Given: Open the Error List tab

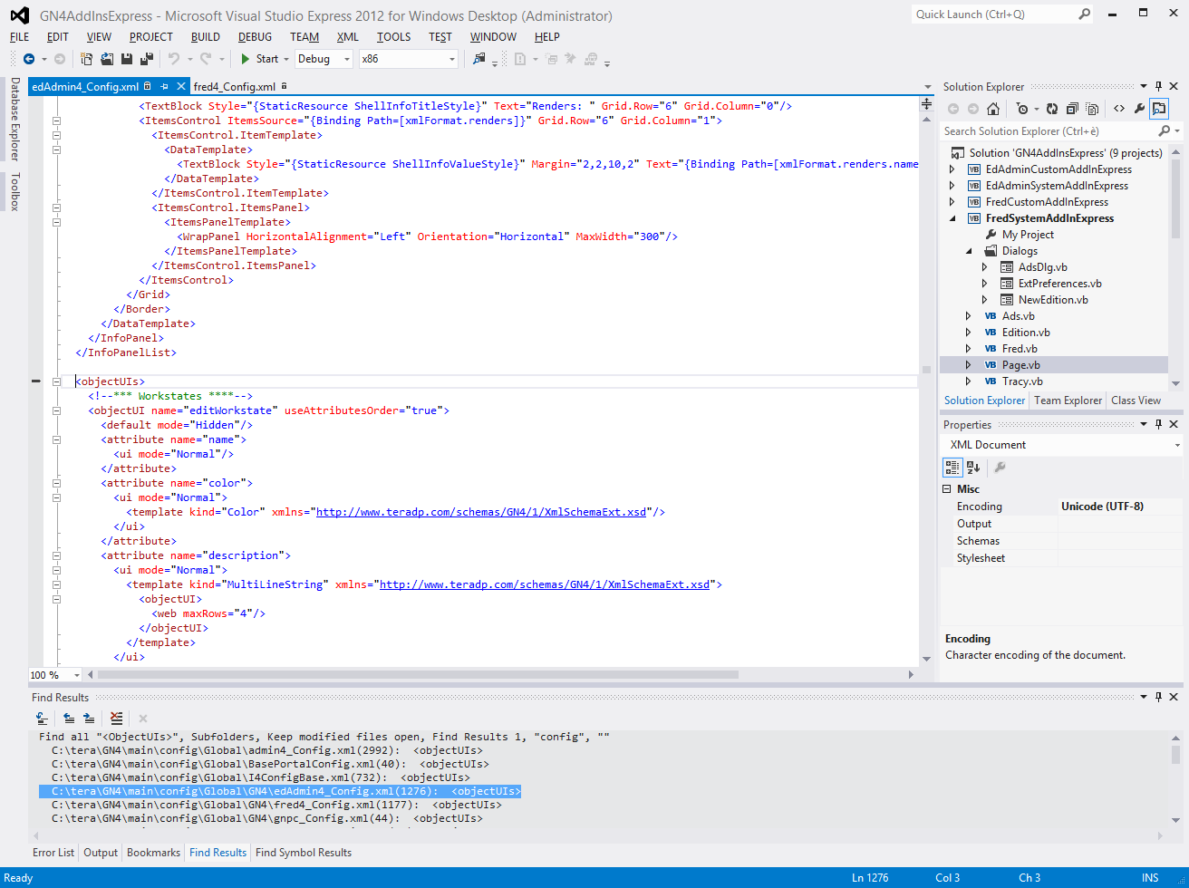Looking at the screenshot, I should click(53, 853).
